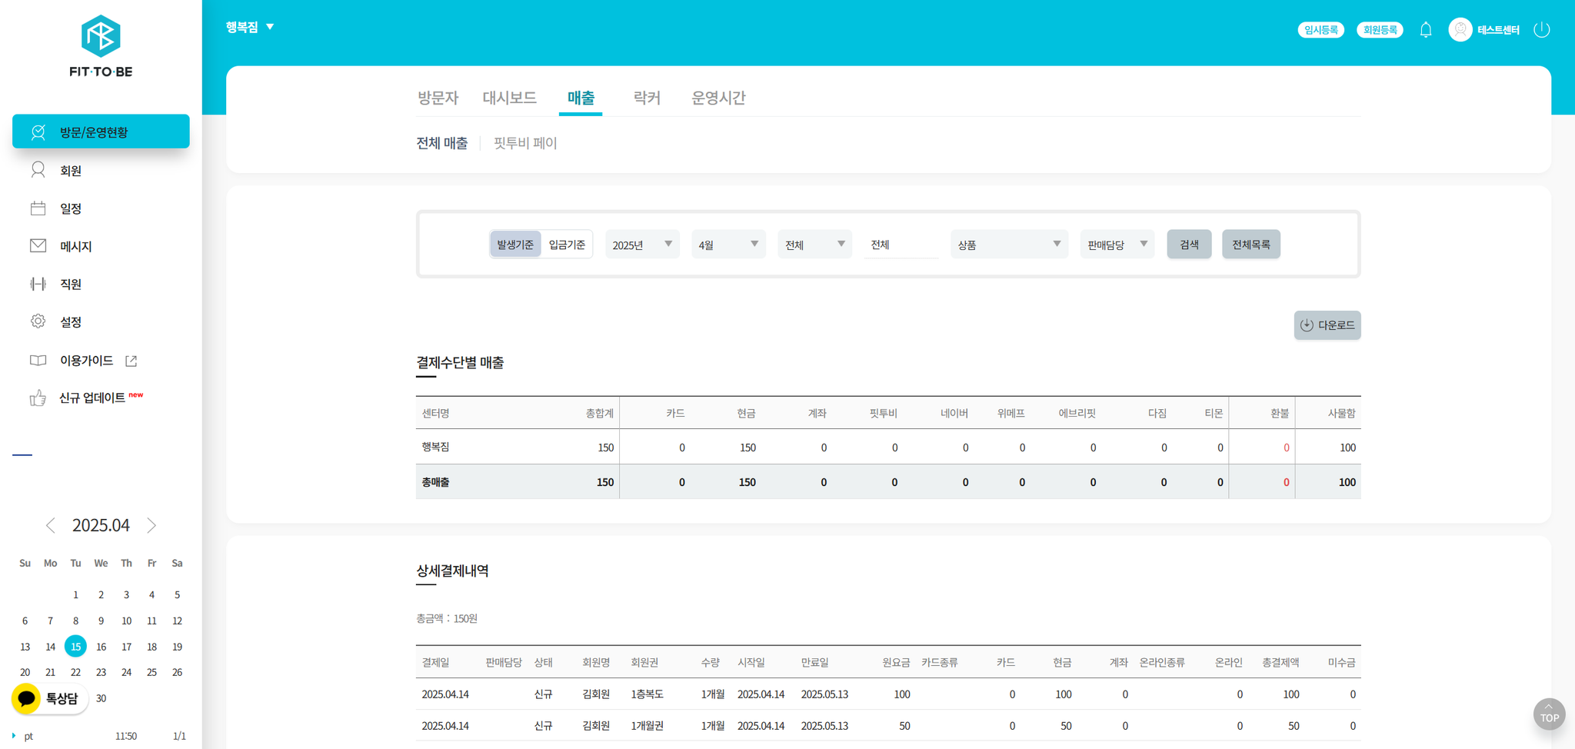This screenshot has height=749, width=1575.
Task: Click the 총금액 : 150원 text
Action: [447, 618]
